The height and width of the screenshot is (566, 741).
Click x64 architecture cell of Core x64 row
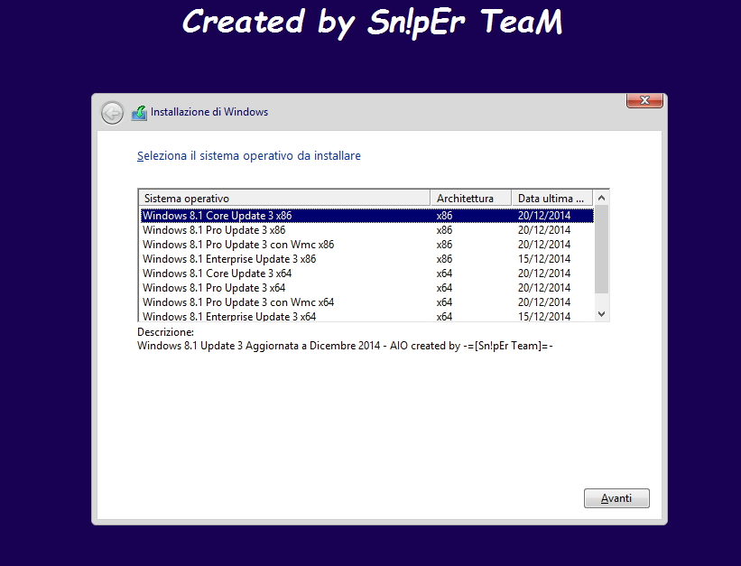[x=444, y=274]
